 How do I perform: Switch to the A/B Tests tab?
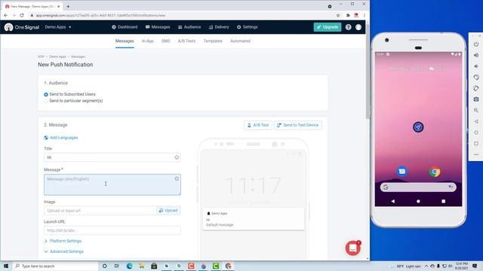186,41
